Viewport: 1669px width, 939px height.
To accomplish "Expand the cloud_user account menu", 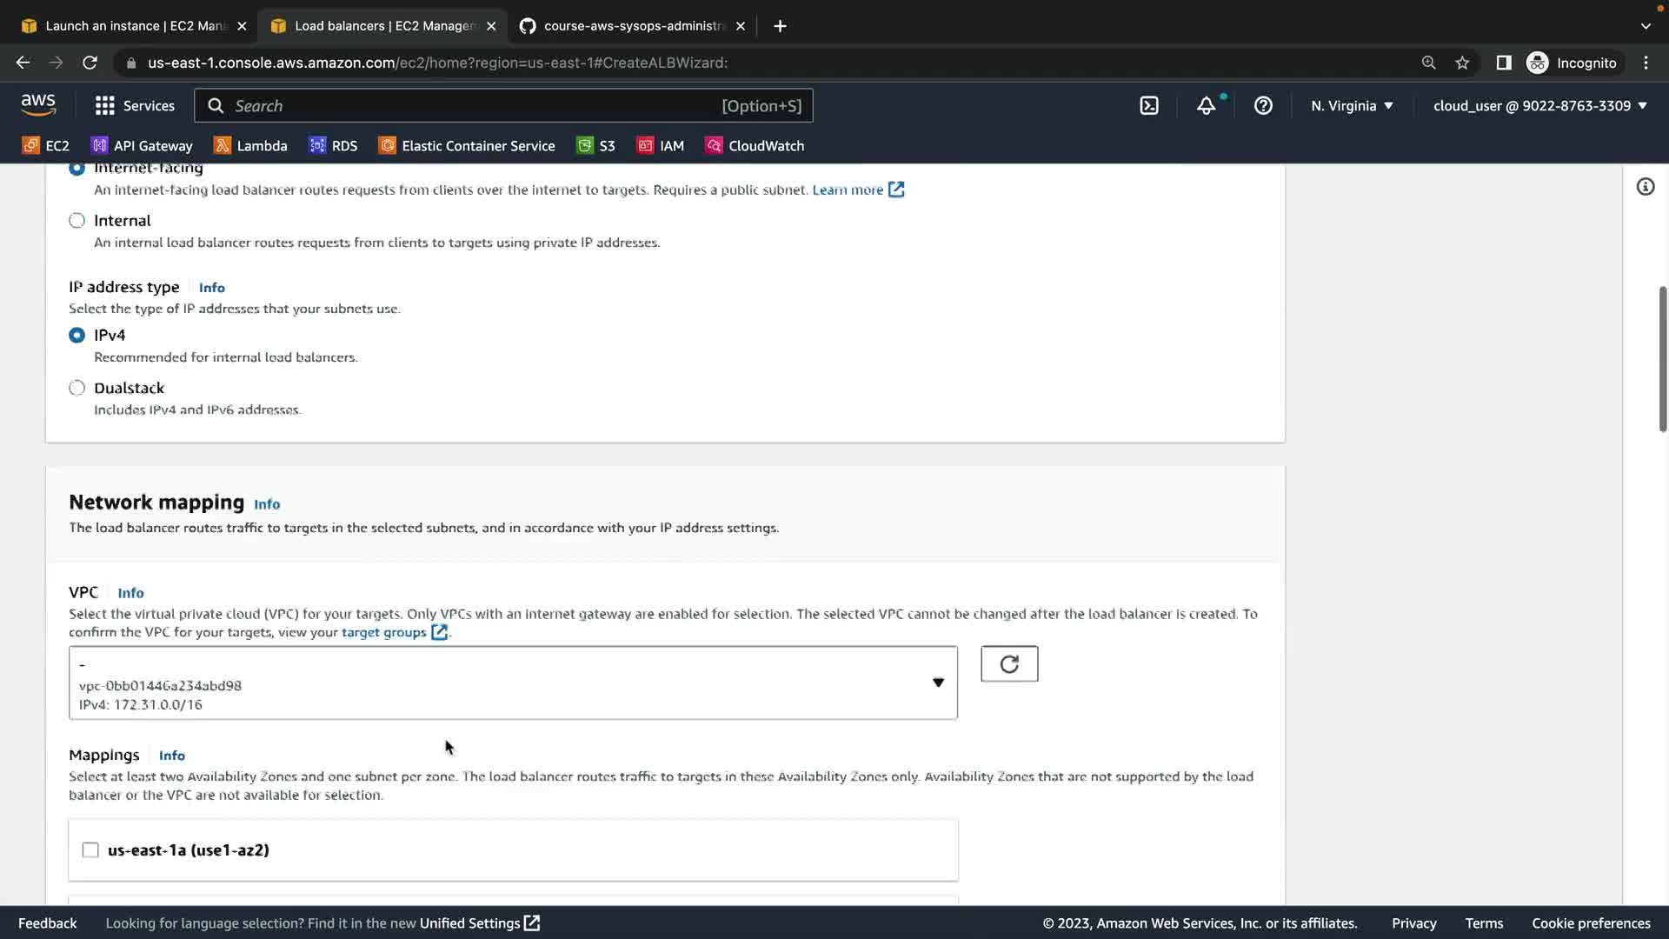I will point(1539,106).
